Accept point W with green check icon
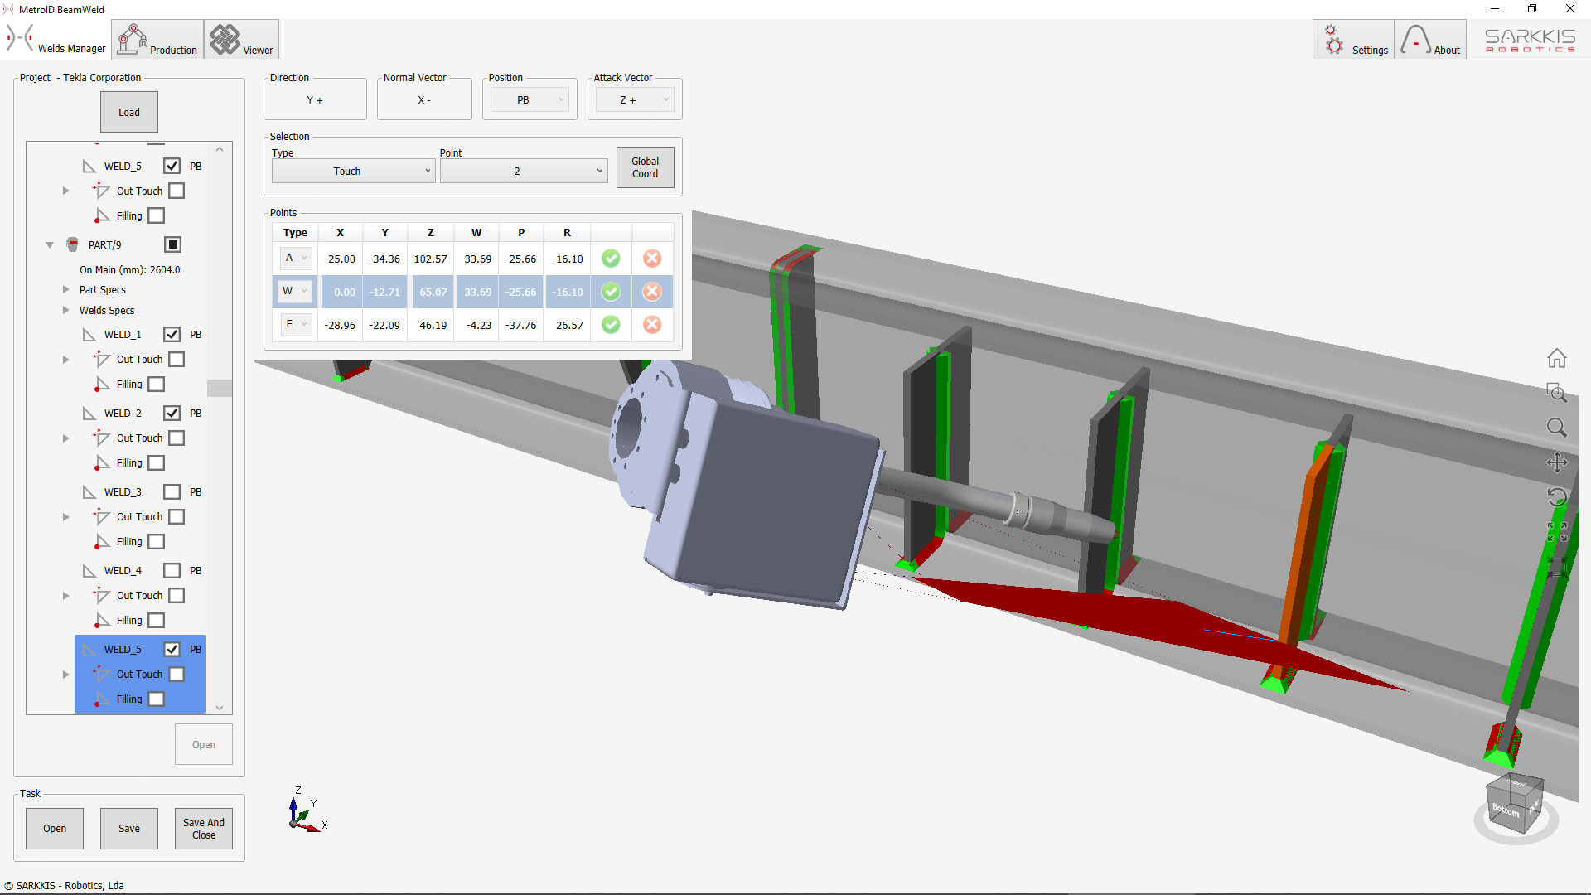 (611, 292)
